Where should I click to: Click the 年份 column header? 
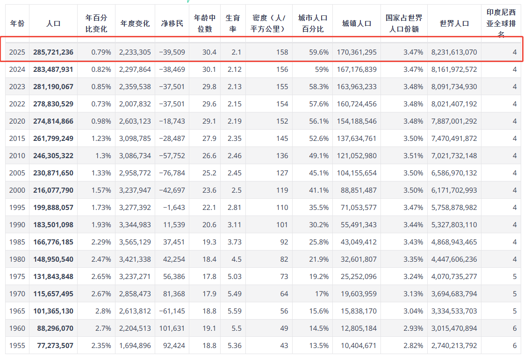pos(17,23)
